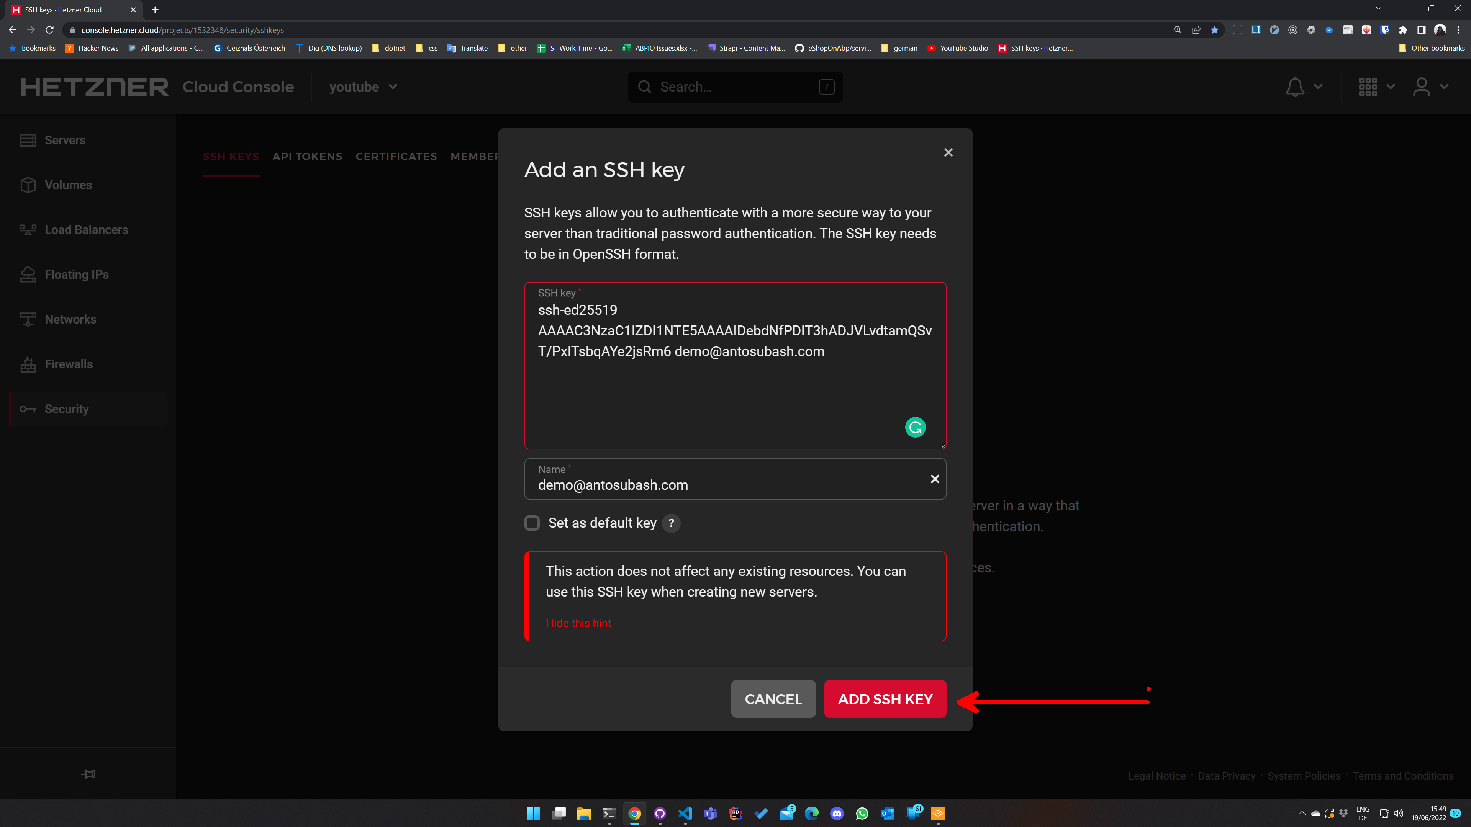The width and height of the screenshot is (1471, 827).
Task: Close the Add an SSH key dialog
Action: [948, 152]
